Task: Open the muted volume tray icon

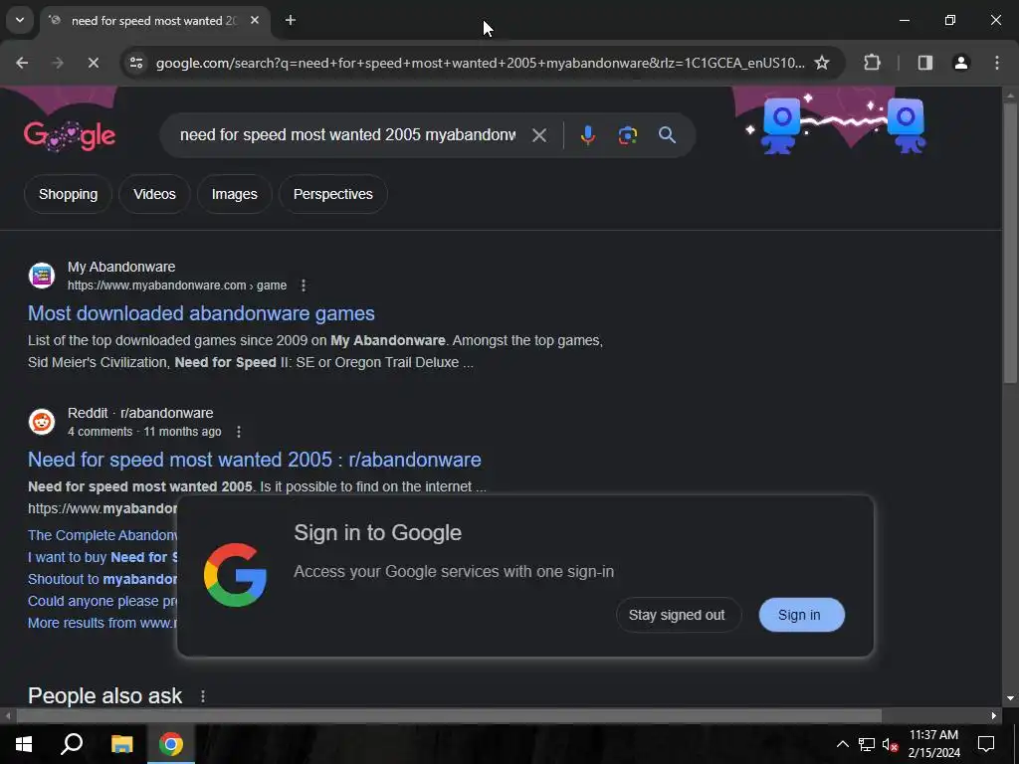Action: coord(890,744)
